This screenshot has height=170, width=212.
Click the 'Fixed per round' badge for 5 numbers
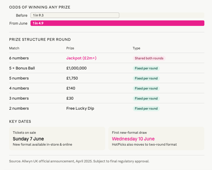click(146, 78)
